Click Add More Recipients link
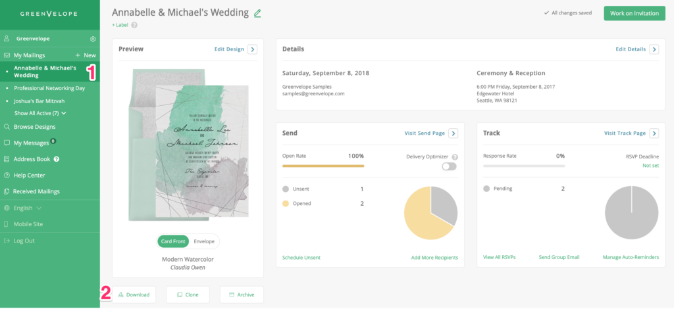The width and height of the screenshot is (674, 309). click(434, 258)
